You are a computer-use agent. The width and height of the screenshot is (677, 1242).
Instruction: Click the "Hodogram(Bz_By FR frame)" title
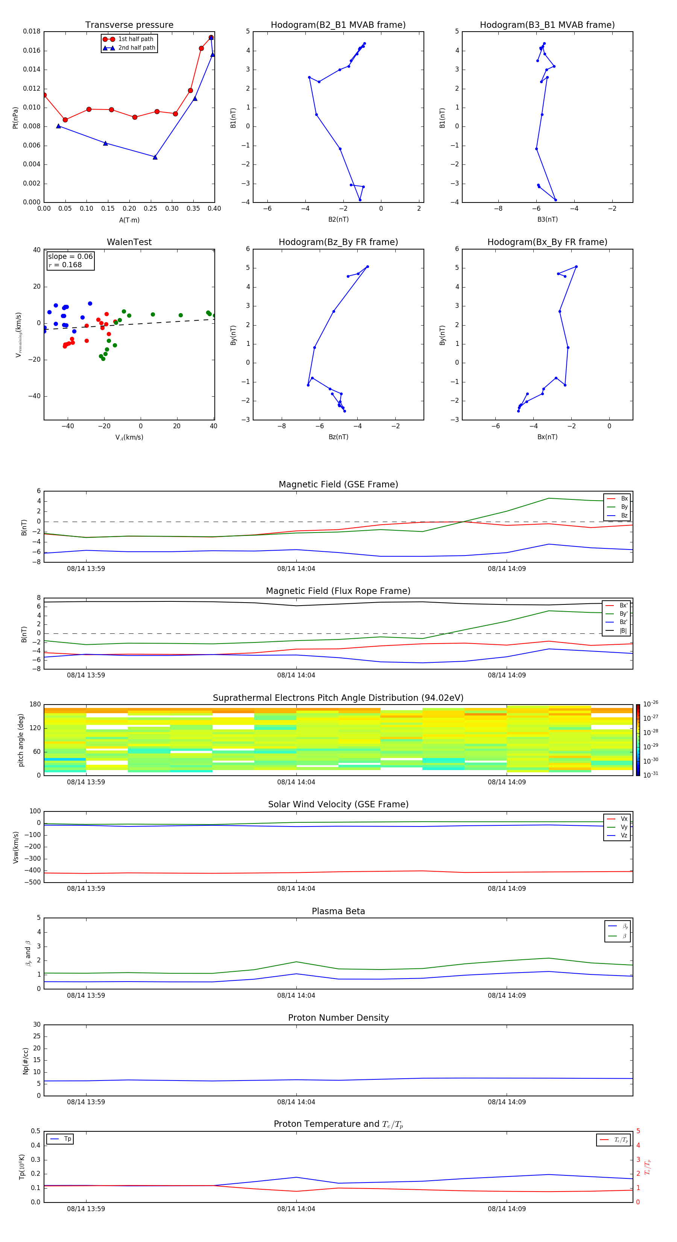point(338,242)
